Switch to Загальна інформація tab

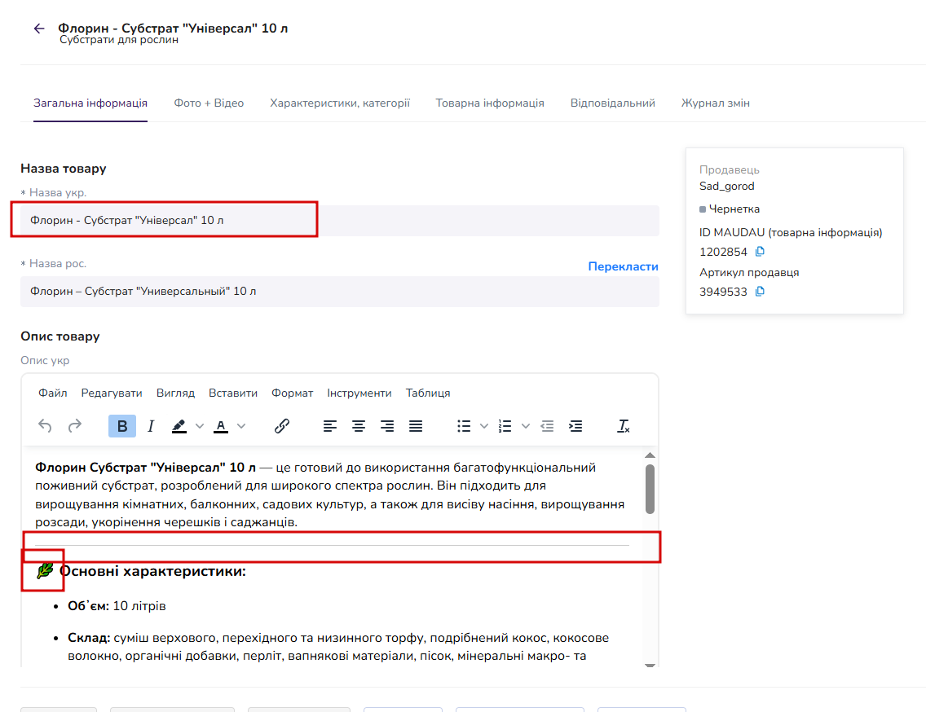pyautogui.click(x=90, y=103)
